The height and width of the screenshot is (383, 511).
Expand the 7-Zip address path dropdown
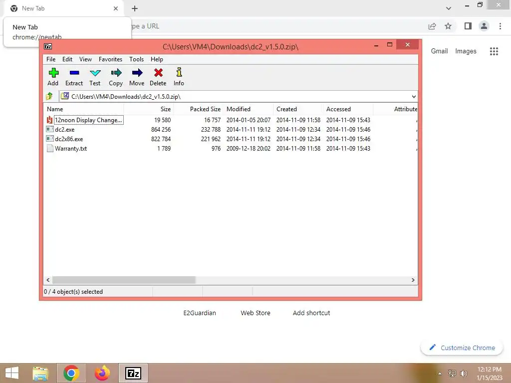(x=414, y=96)
